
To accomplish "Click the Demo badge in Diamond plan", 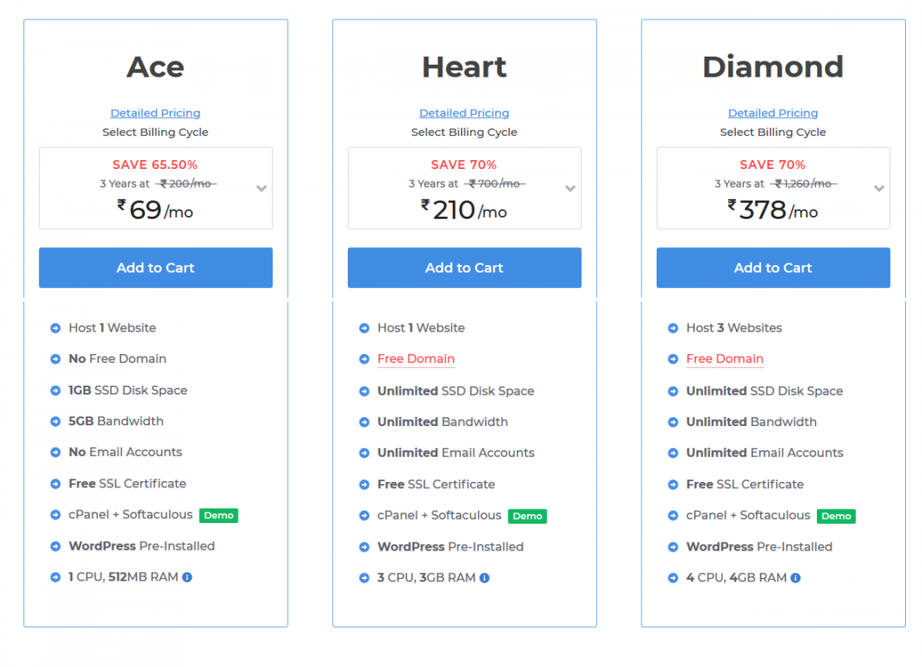I will [x=836, y=516].
